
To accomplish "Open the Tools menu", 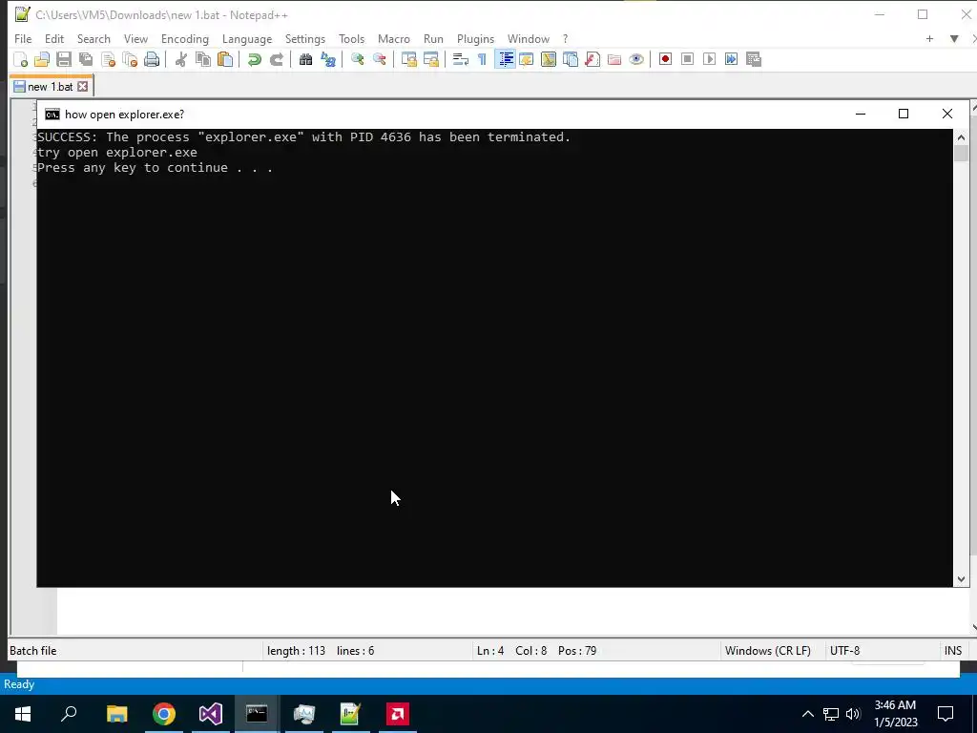I will coord(351,38).
